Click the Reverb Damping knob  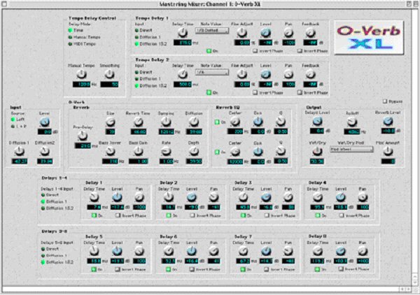point(166,122)
